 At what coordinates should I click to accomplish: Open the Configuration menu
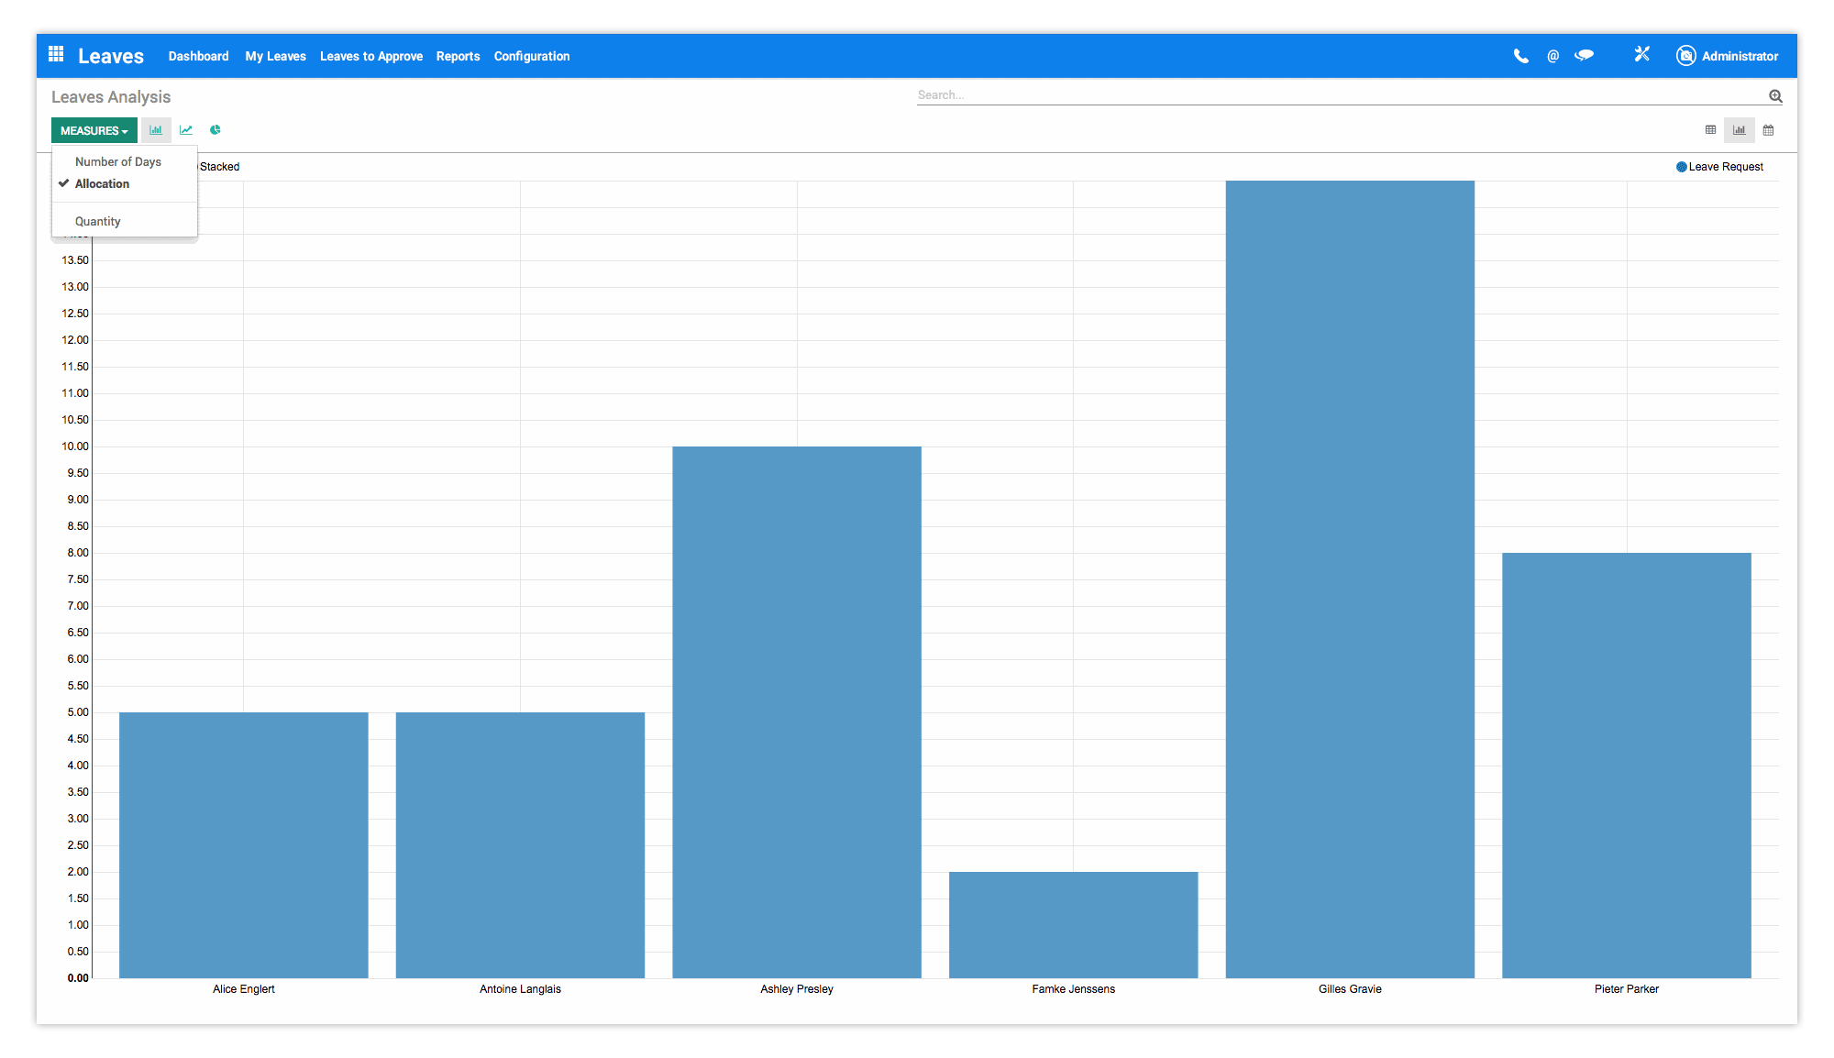point(531,56)
